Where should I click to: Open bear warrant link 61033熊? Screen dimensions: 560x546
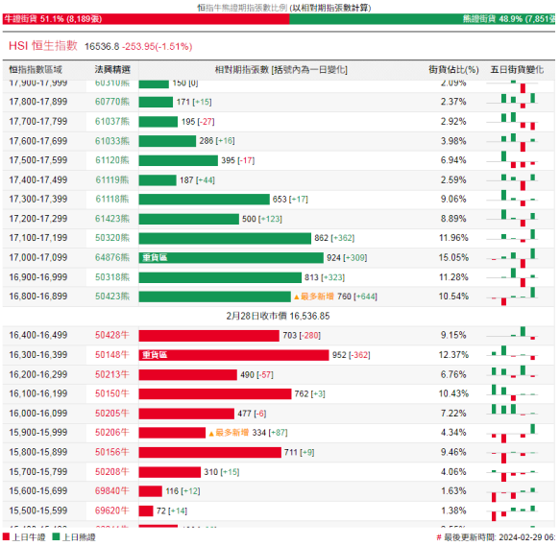pyautogui.click(x=112, y=141)
